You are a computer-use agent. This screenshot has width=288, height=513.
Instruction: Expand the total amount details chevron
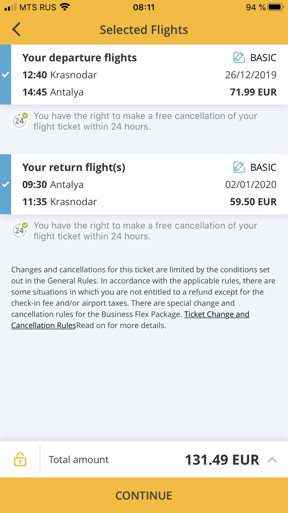(272, 460)
